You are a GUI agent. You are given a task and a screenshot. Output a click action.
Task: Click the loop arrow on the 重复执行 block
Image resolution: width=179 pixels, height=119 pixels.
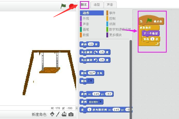click(x=157, y=44)
